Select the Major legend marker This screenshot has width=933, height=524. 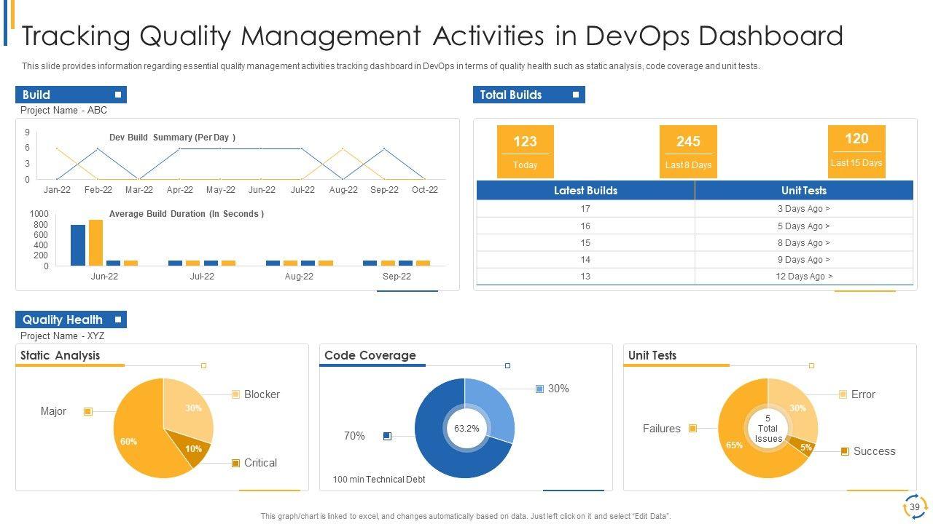coord(88,412)
